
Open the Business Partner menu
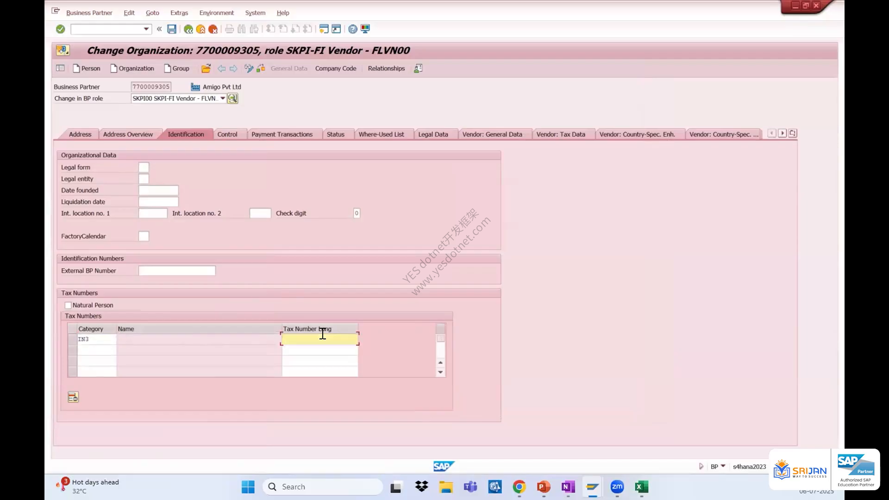89,13
